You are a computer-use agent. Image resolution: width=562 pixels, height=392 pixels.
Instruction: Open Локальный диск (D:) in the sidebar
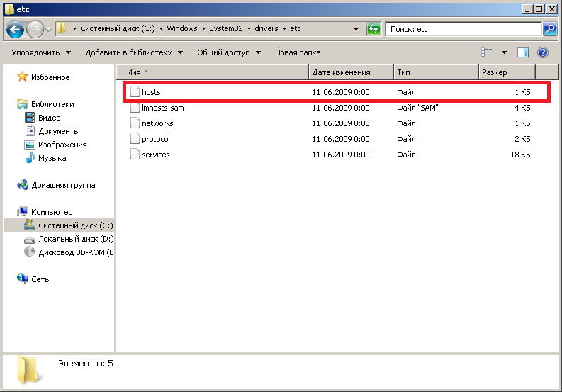pos(76,239)
